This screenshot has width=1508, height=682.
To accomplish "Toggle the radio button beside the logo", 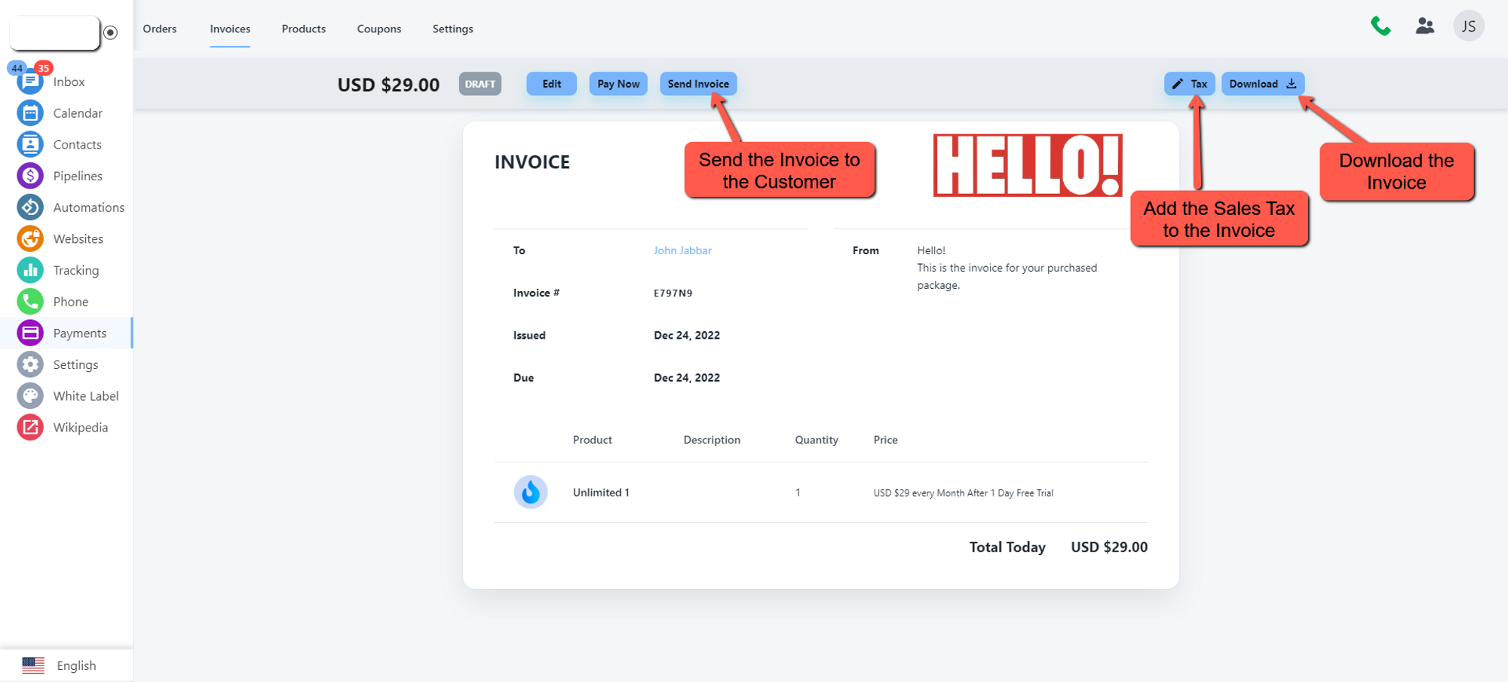I will click(x=111, y=32).
